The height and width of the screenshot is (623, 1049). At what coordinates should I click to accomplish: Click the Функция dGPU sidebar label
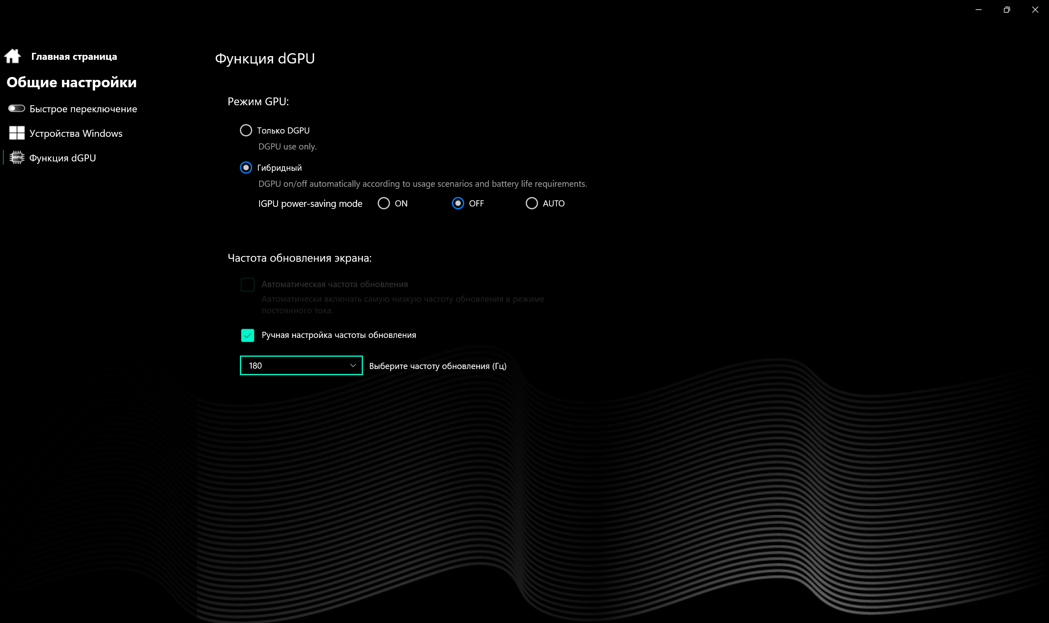[63, 158]
